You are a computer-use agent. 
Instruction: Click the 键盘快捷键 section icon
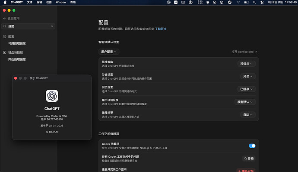5,52
